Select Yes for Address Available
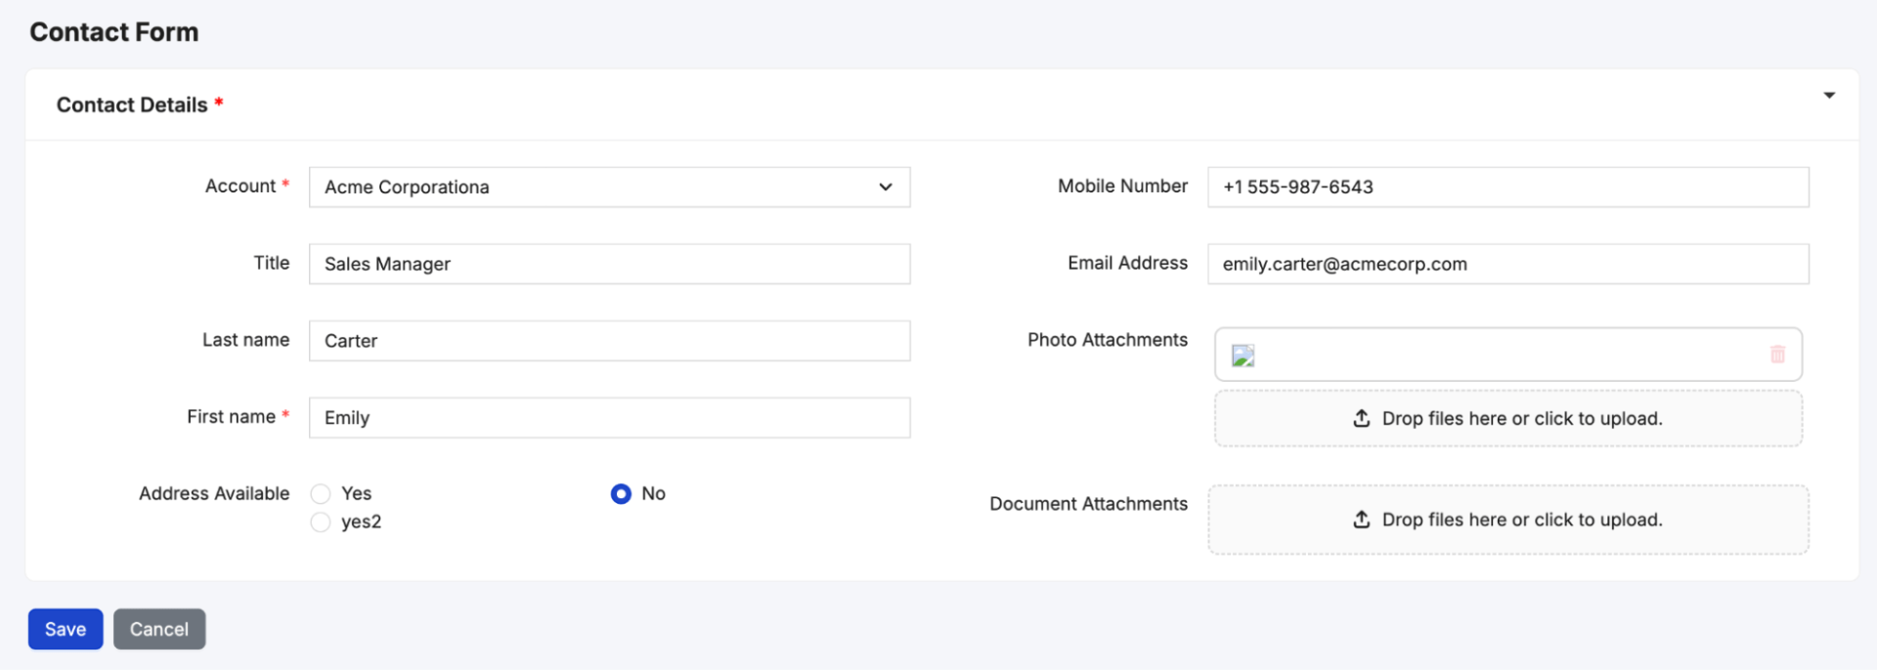 (321, 494)
